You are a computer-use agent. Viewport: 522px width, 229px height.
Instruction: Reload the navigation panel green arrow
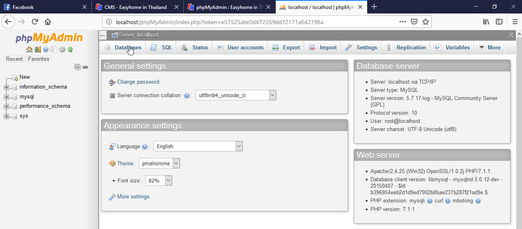tap(70, 49)
